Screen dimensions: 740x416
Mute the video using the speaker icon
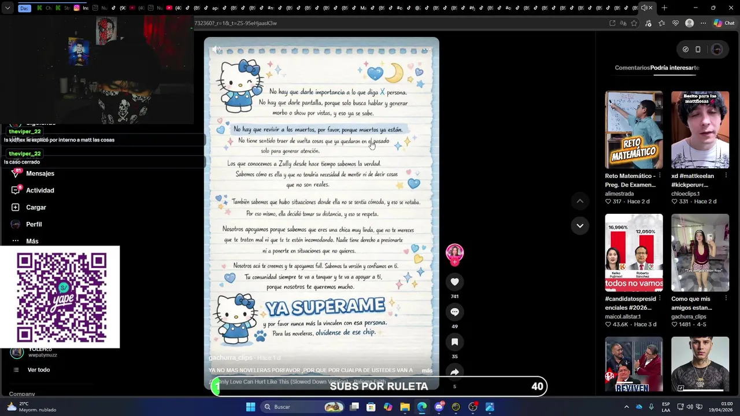click(216, 50)
